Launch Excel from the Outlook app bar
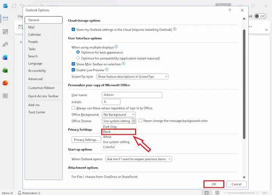Viewport: 272px width, 195px height. [5, 70]
